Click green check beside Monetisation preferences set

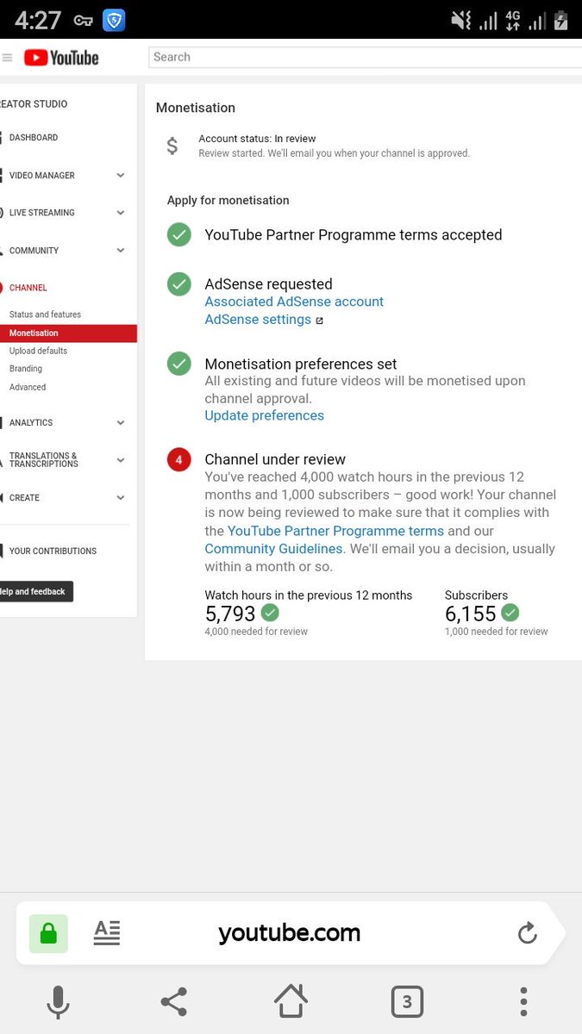coord(179,364)
